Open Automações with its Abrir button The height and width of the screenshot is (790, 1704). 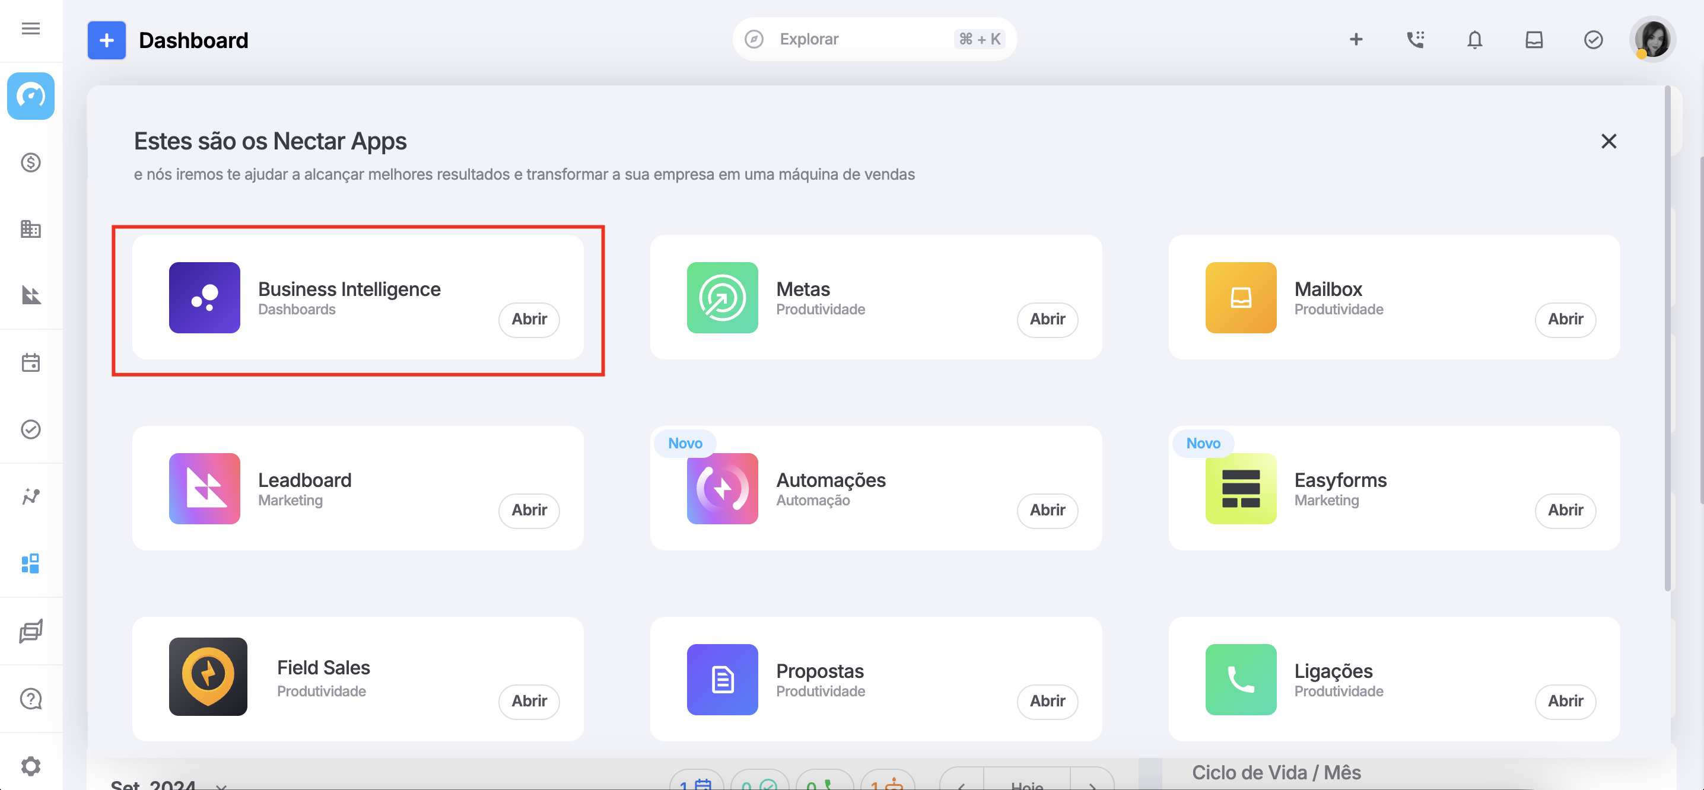click(1047, 511)
